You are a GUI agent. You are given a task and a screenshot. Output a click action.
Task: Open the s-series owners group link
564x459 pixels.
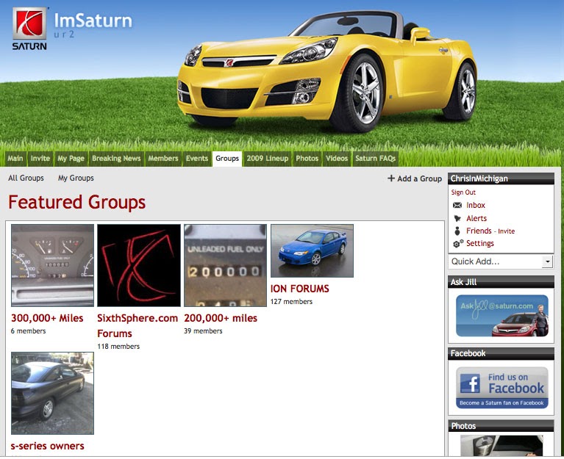pos(48,446)
